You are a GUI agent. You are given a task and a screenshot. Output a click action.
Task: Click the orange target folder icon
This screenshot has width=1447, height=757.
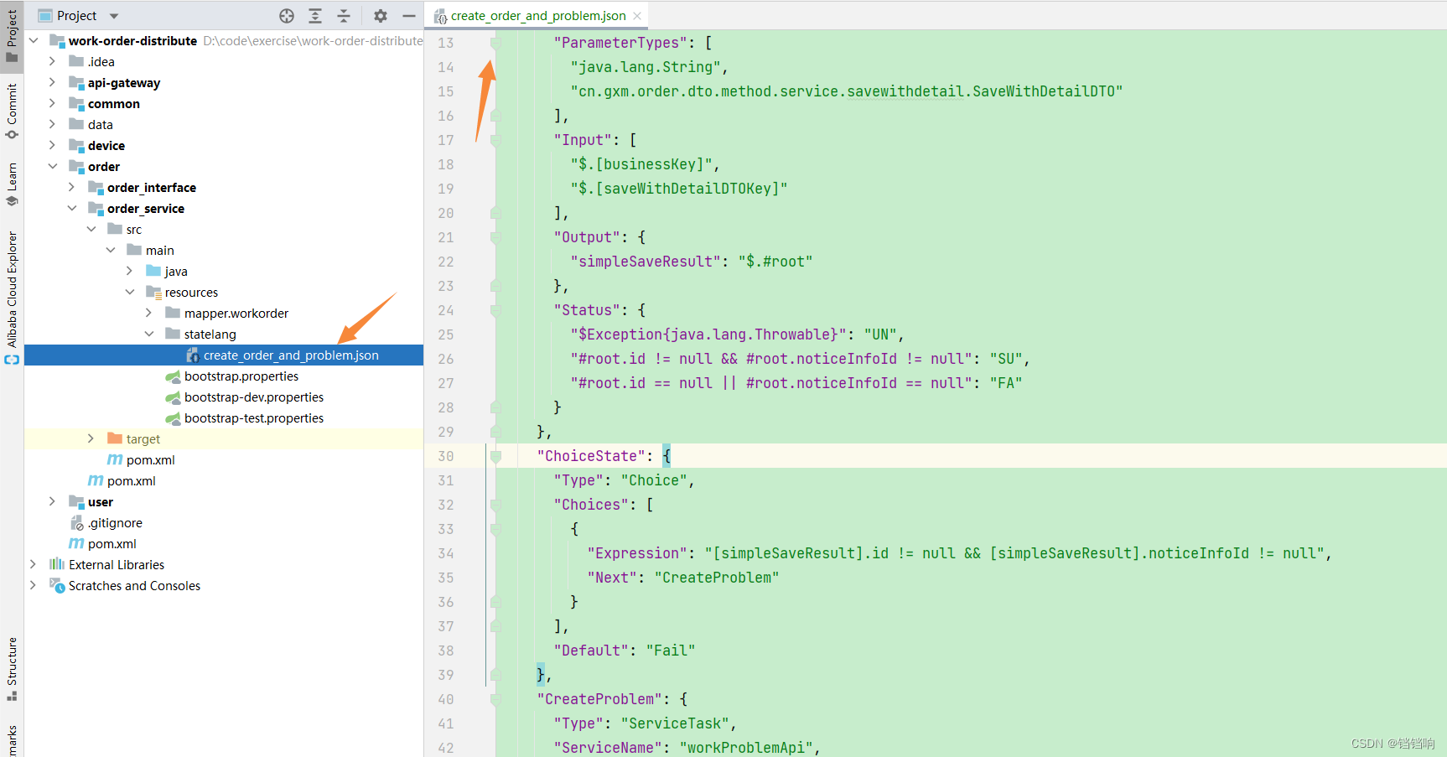tap(115, 438)
